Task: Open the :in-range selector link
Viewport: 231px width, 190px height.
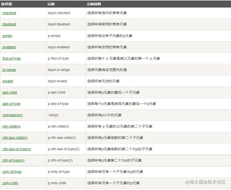Action: point(9,70)
